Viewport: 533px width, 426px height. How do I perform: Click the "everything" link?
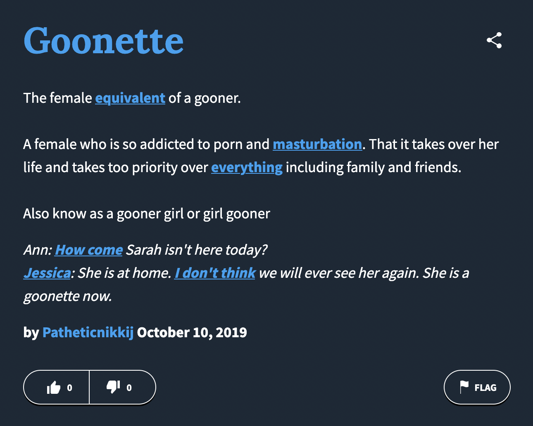tap(247, 168)
